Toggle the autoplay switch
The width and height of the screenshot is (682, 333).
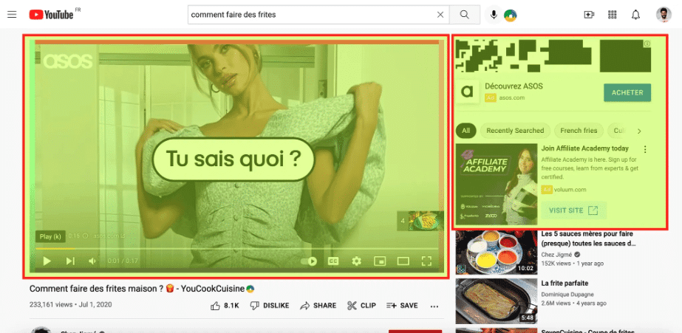(x=308, y=261)
